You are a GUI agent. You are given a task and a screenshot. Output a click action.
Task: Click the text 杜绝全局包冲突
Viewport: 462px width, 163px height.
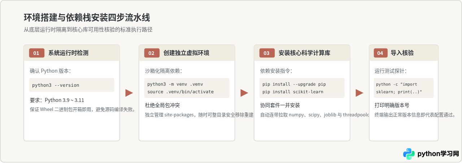pos(162,106)
